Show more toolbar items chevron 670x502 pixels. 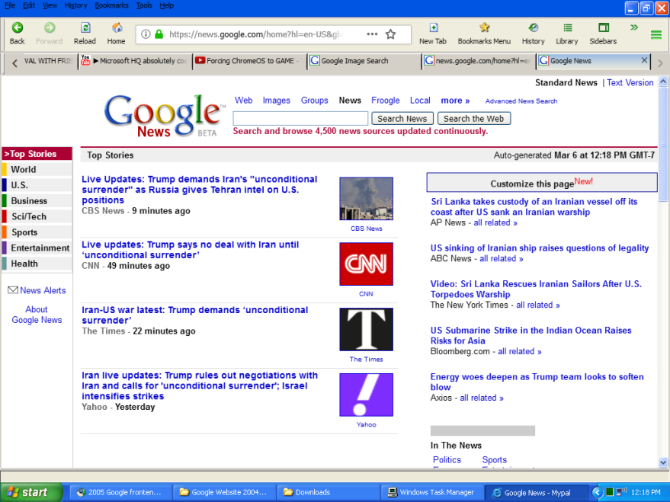coord(634,27)
